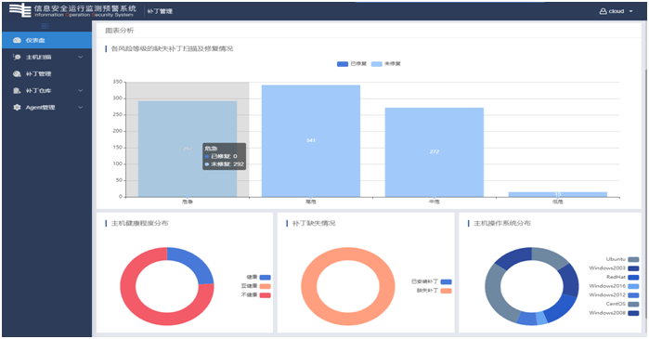Toggle 亚健康 legend in the host health chart
The width and height of the screenshot is (649, 339).
(x=255, y=286)
